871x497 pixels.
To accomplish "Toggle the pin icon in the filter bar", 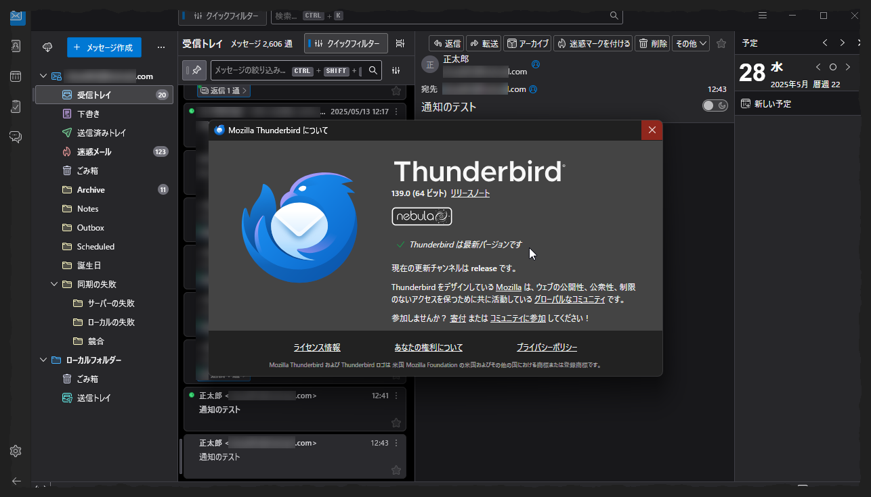I will 194,70.
